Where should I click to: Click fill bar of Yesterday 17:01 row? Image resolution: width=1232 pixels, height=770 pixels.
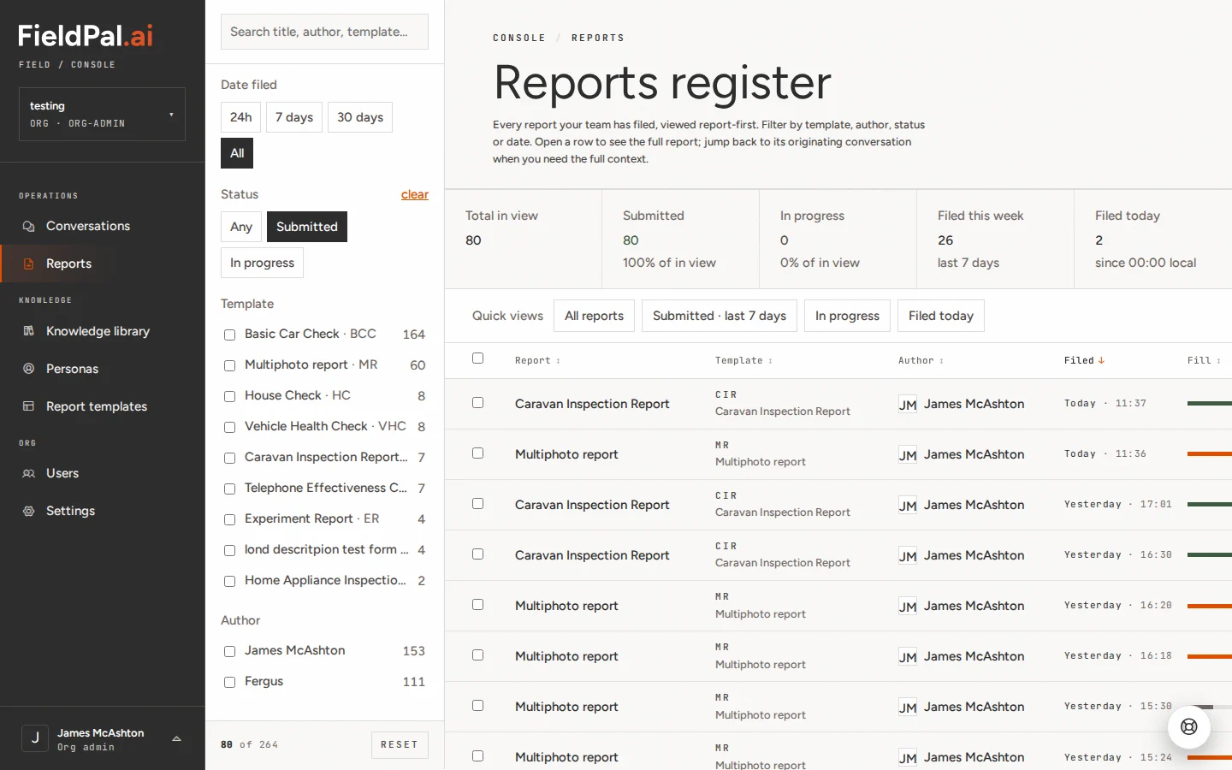click(1210, 504)
